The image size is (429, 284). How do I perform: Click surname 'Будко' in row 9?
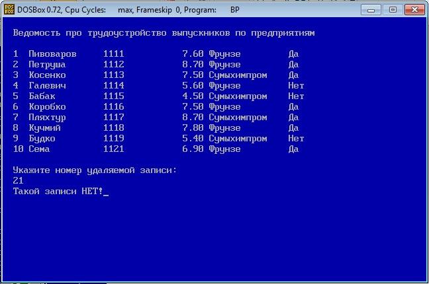pyautogui.click(x=42, y=138)
